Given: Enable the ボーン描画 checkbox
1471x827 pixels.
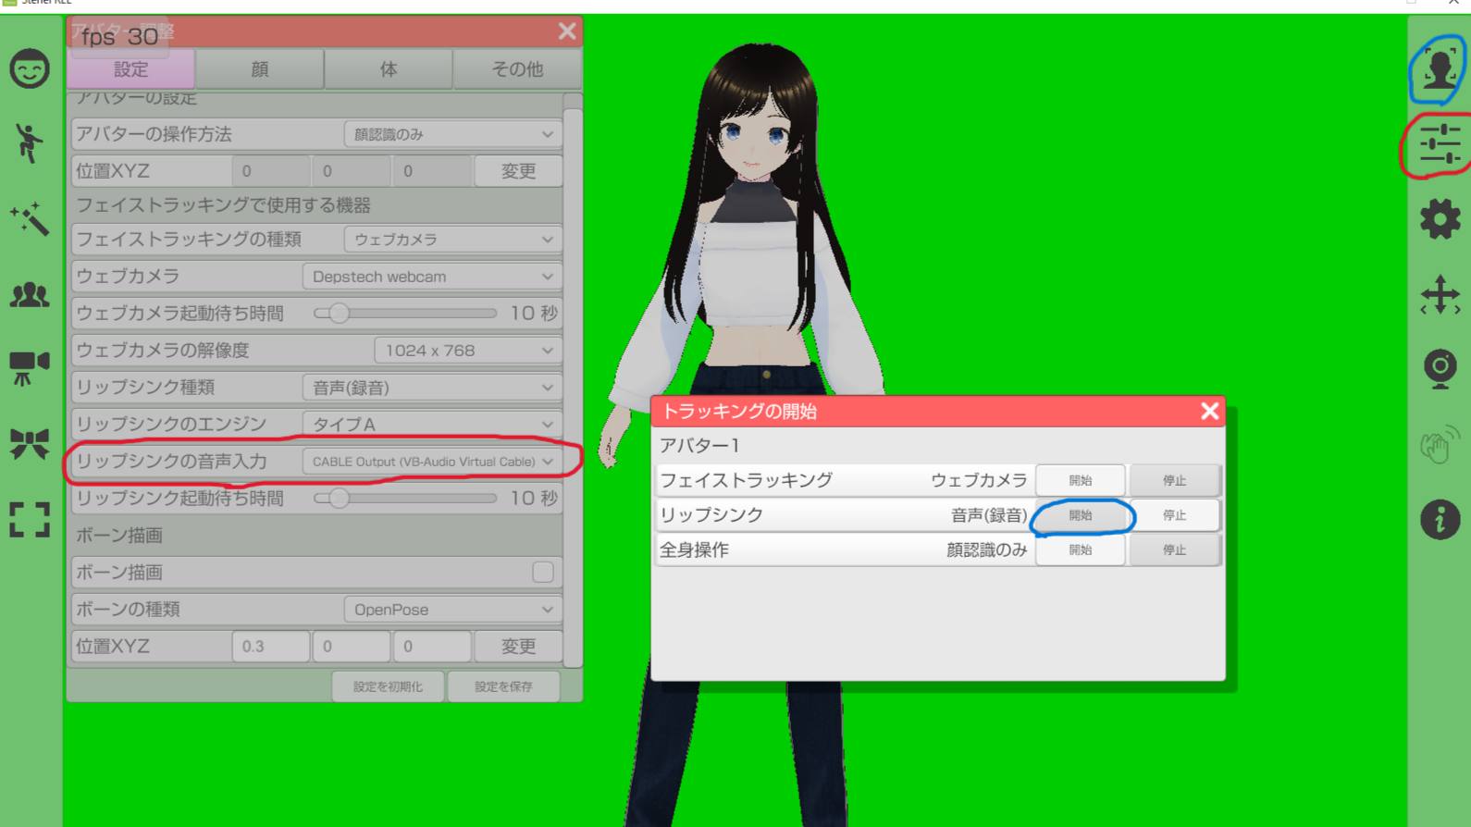Looking at the screenshot, I should [x=543, y=572].
